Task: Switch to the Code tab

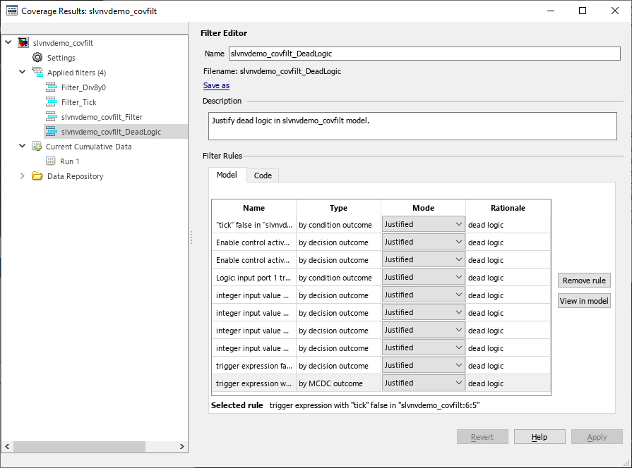Action: 262,175
